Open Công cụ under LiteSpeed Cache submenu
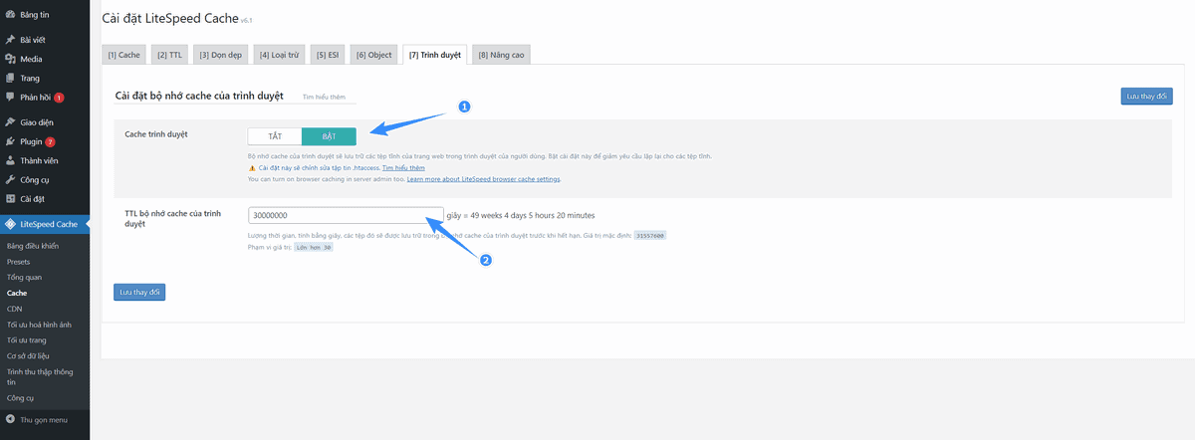Image resolution: width=1195 pixels, height=440 pixels. pyautogui.click(x=21, y=398)
